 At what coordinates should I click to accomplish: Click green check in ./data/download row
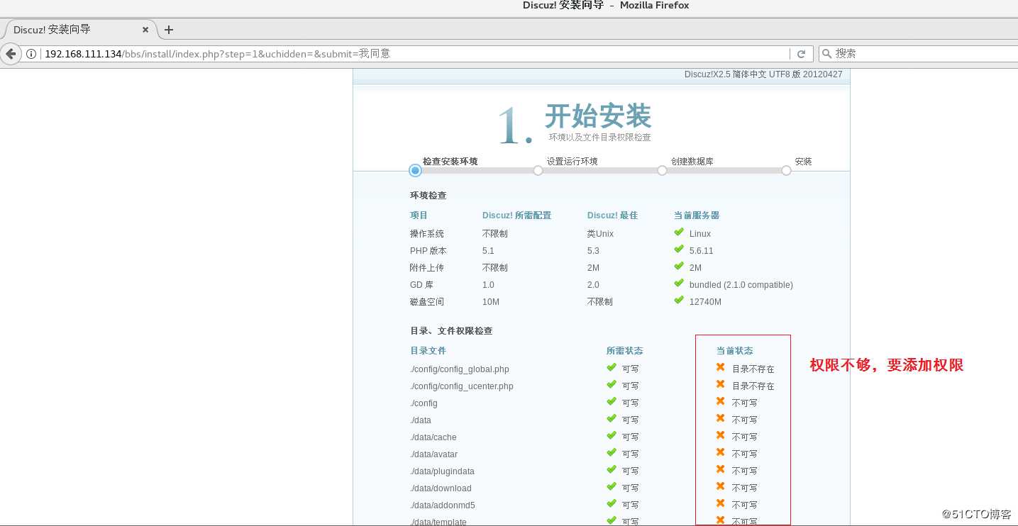(x=611, y=486)
